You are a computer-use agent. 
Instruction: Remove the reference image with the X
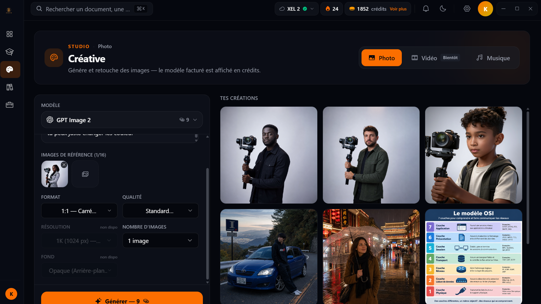(64, 165)
